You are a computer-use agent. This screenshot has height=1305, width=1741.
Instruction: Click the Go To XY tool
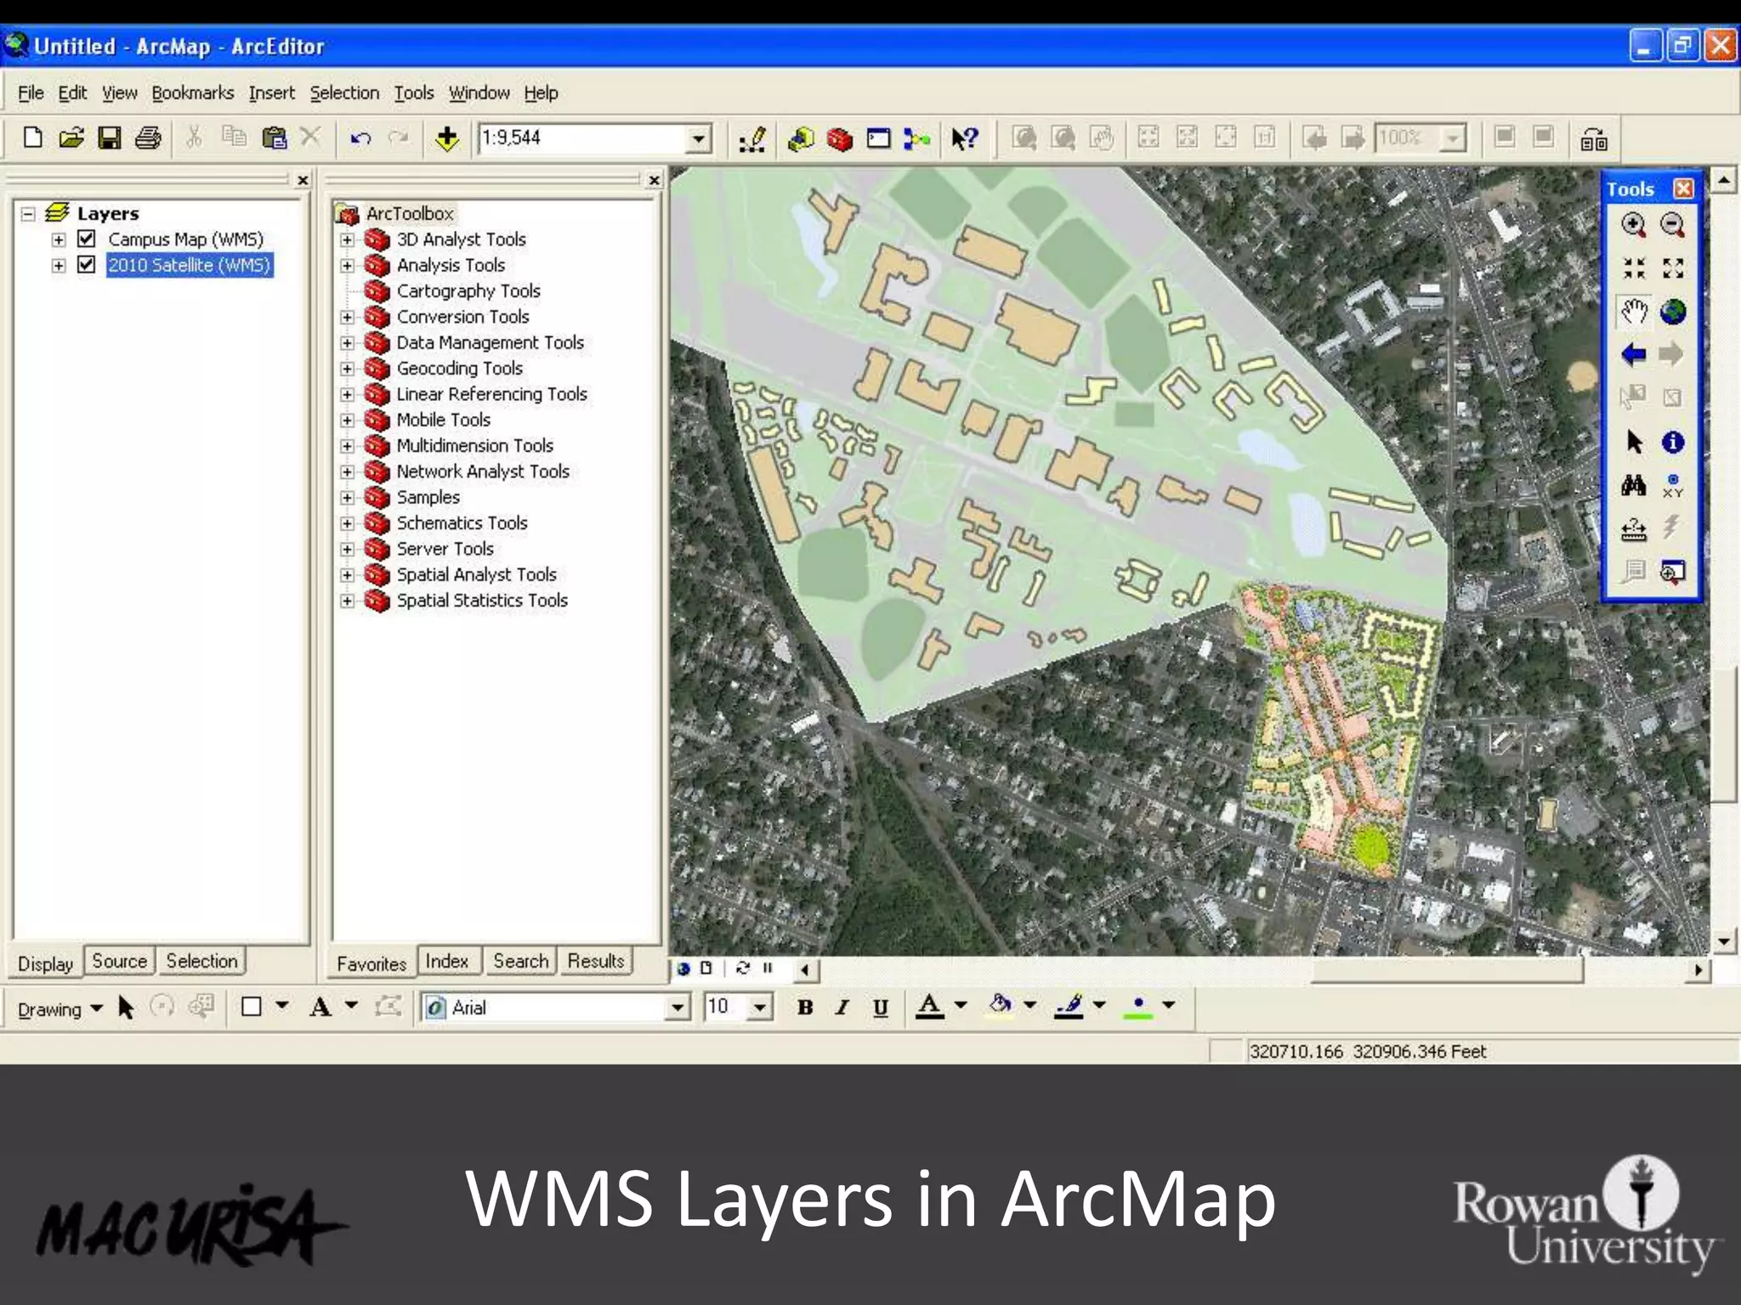pyautogui.click(x=1672, y=485)
